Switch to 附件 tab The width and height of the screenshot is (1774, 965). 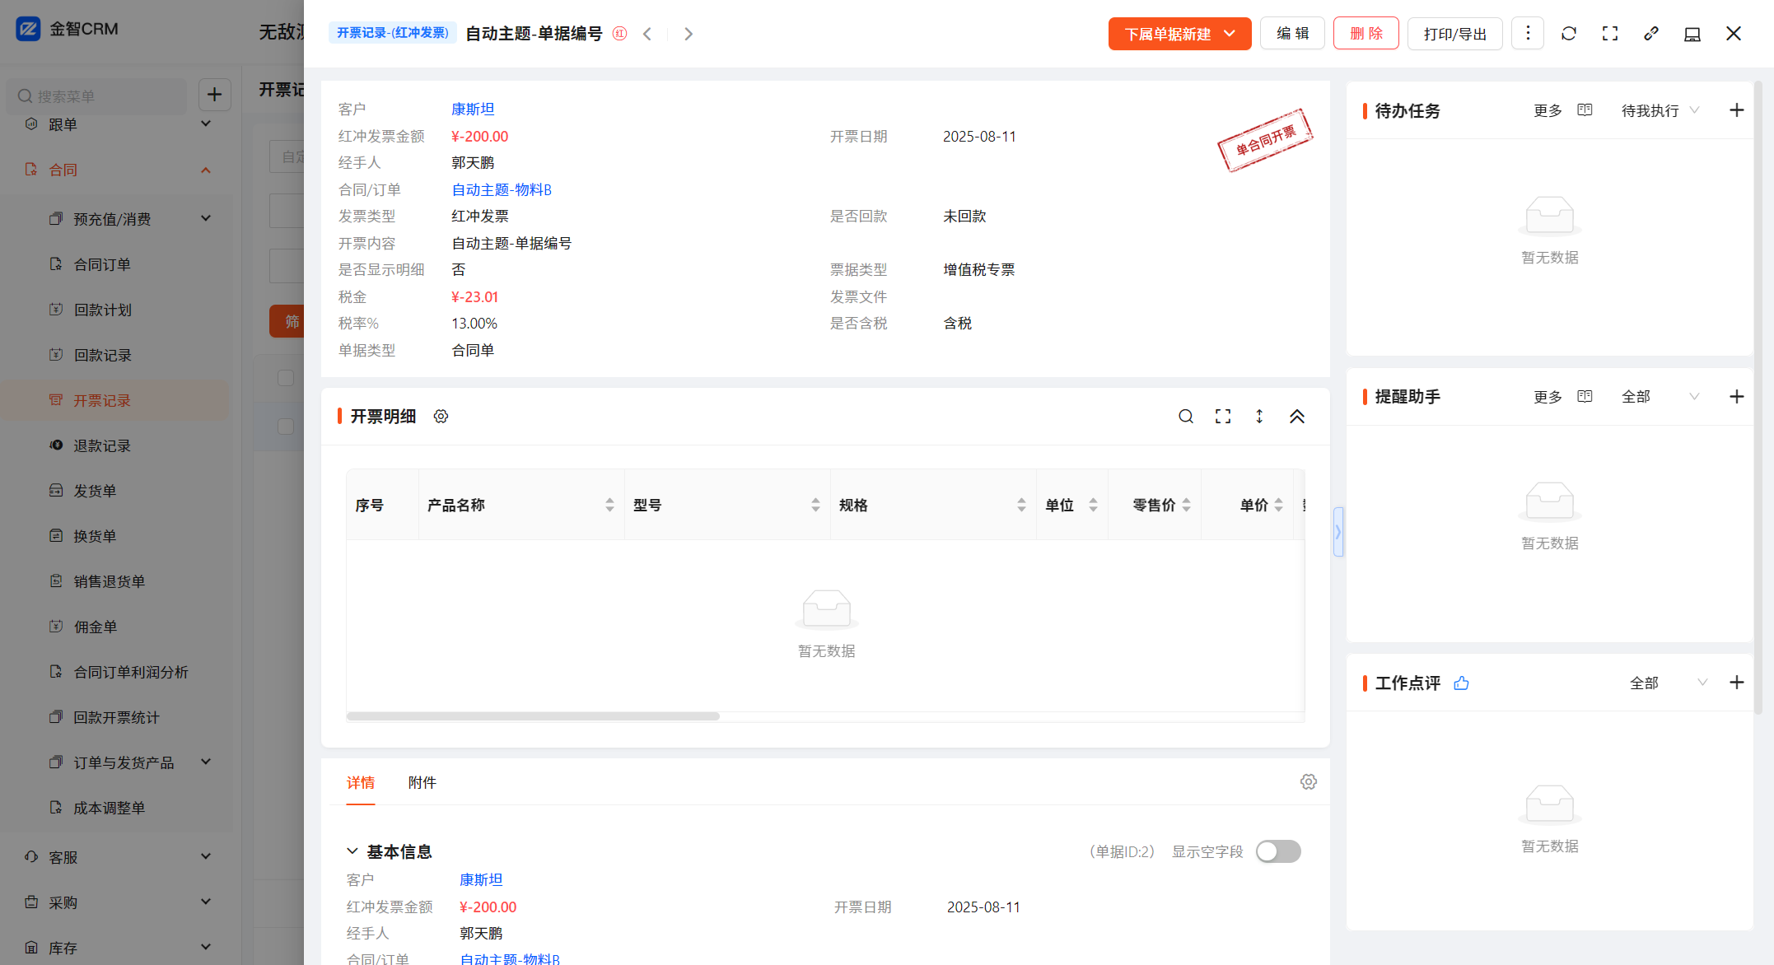pos(422,782)
